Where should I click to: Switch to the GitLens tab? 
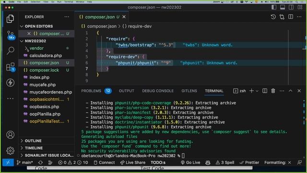tap(189, 91)
